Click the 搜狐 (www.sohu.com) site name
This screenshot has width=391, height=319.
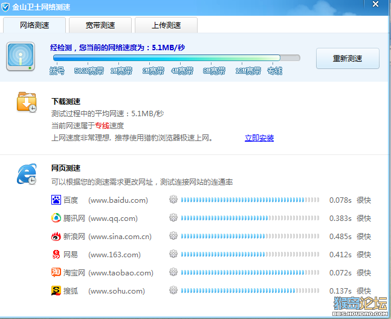point(104,291)
